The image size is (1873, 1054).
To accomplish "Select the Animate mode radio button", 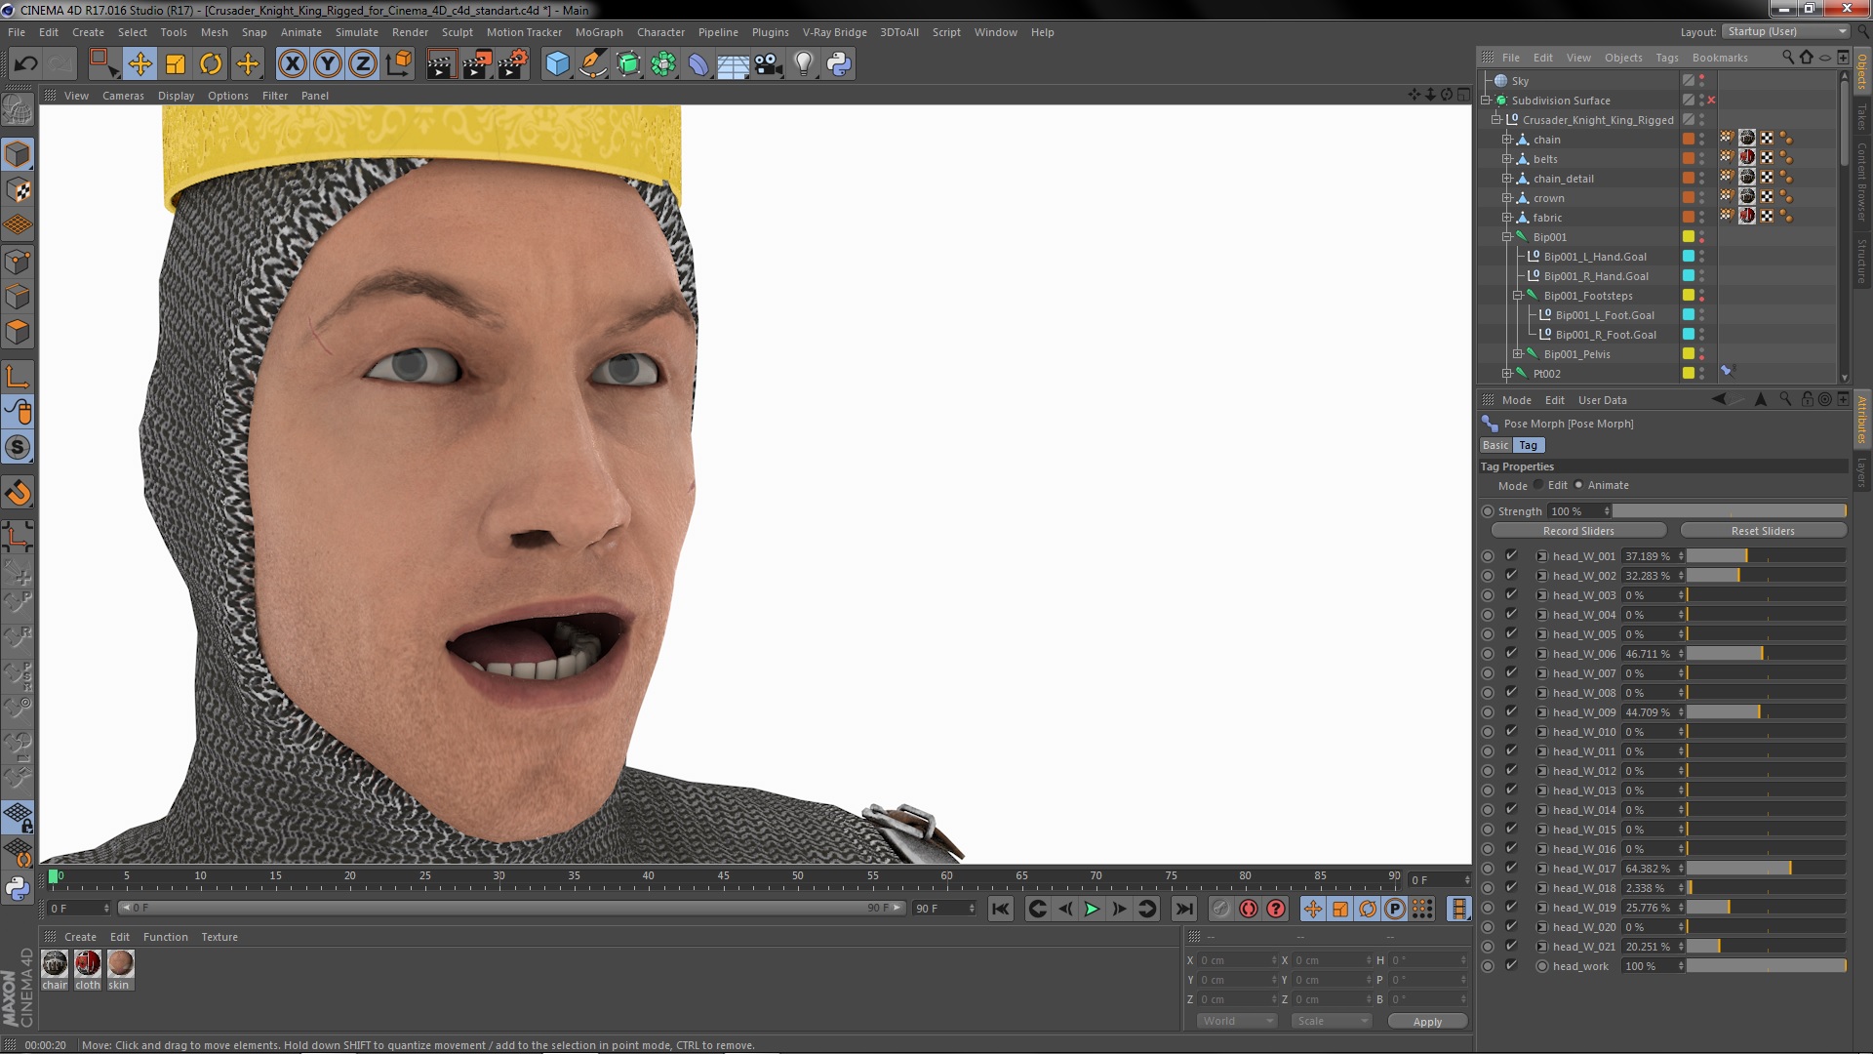I will tap(1578, 485).
